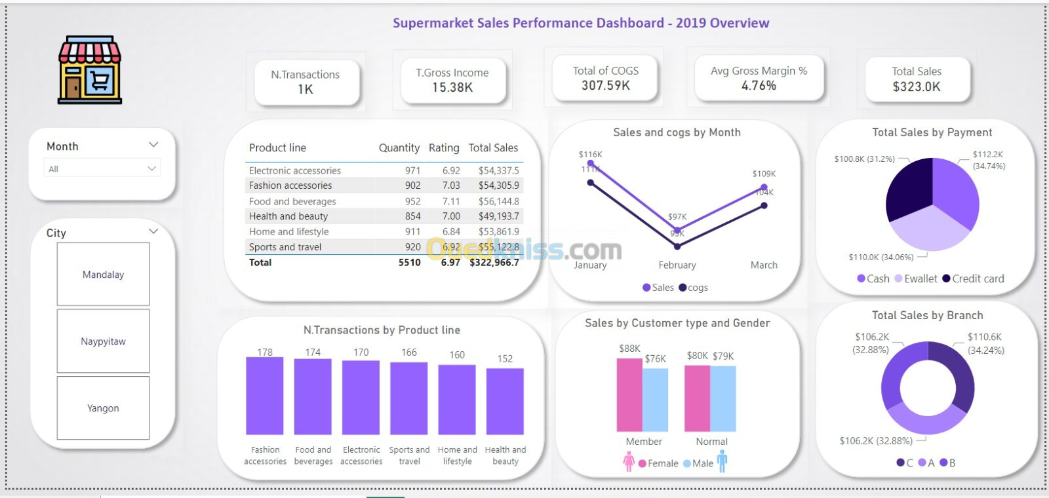Click the 5510 total quantity value
The width and height of the screenshot is (1049, 498).
(409, 262)
